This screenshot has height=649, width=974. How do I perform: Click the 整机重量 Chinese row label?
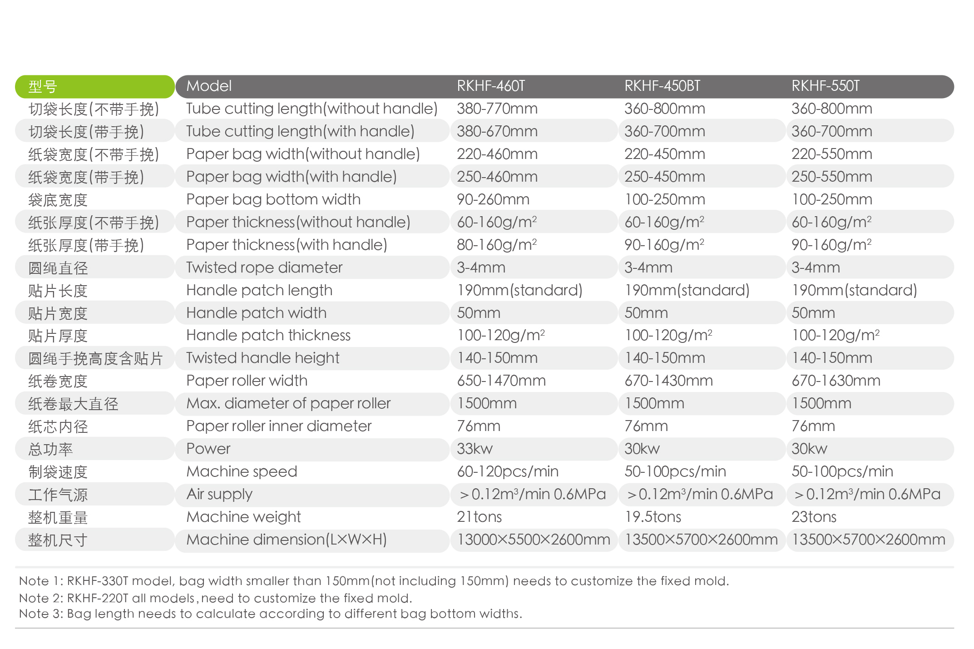click(58, 517)
